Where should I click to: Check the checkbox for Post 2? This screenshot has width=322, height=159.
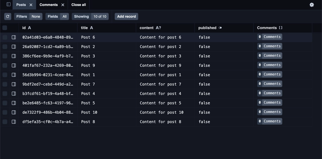[4, 46]
